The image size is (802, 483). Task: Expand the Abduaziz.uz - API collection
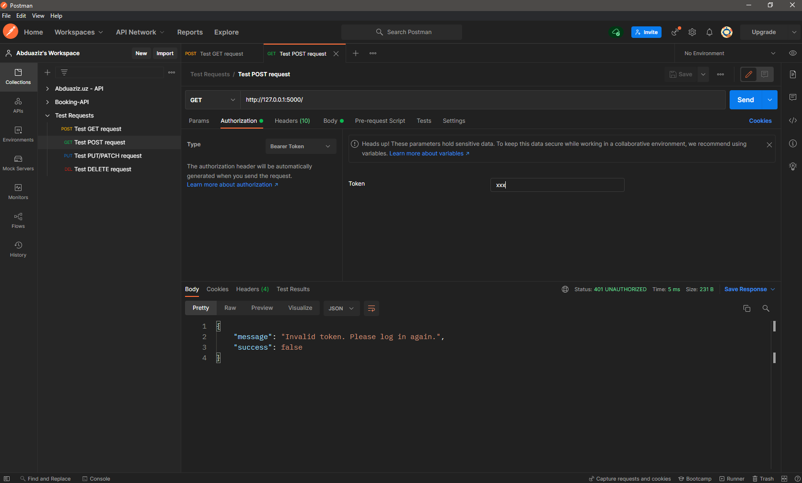point(47,89)
